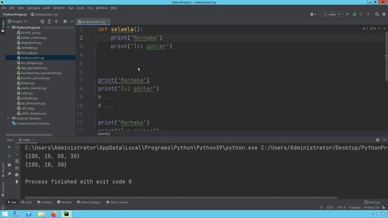Pin the Run tab with pin icon
This screenshot has height=218, width=388.
pos(10,174)
